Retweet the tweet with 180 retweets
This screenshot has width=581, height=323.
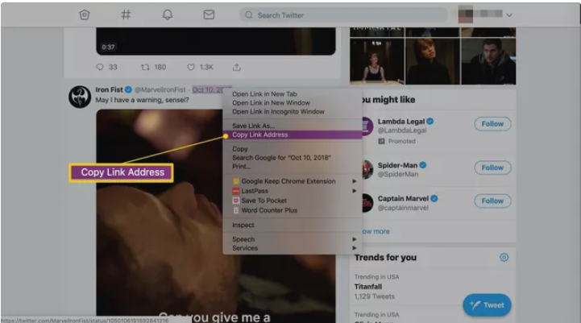pyautogui.click(x=153, y=67)
